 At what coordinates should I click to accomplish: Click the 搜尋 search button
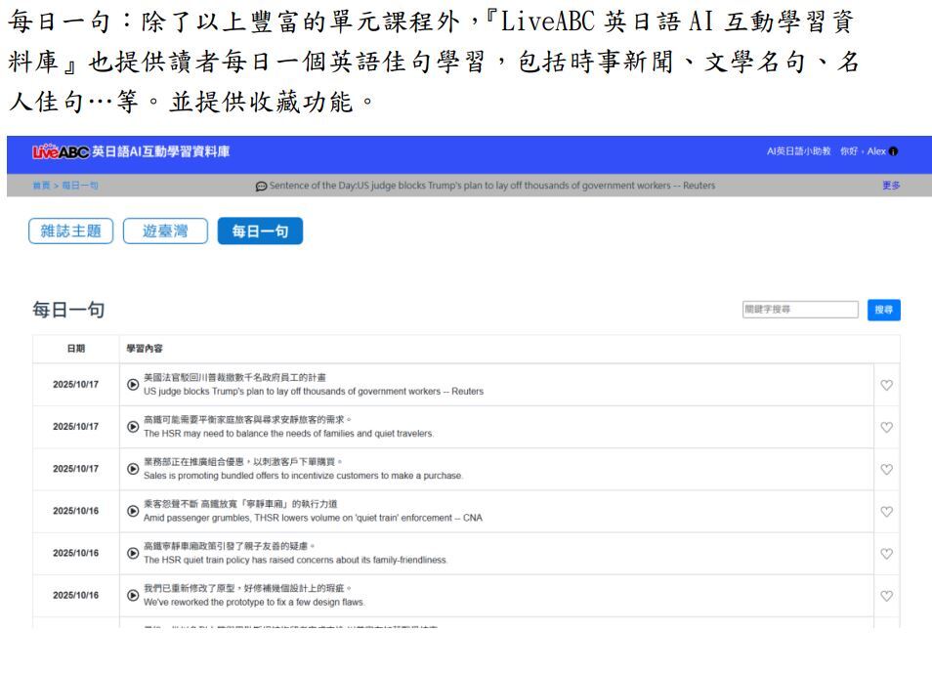tap(884, 310)
